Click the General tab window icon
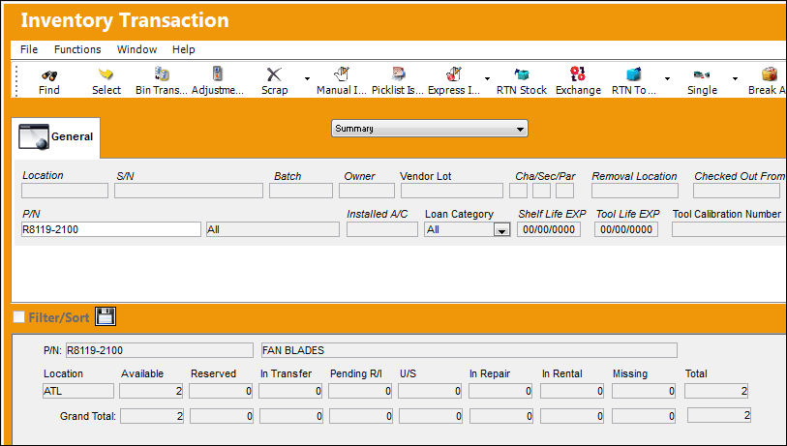Viewport: 787px width, 446px height. coord(34,137)
